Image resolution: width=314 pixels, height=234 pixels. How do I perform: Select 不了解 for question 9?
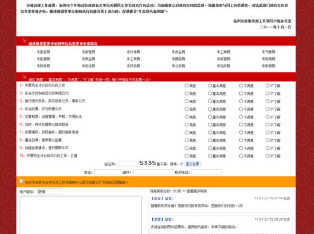click(267, 148)
